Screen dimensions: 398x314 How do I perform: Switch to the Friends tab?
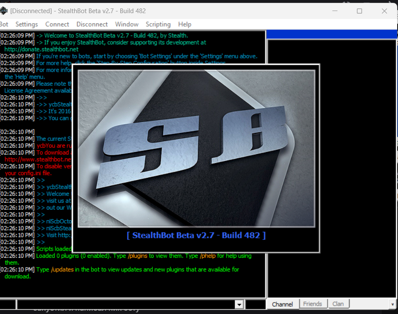pos(312,303)
